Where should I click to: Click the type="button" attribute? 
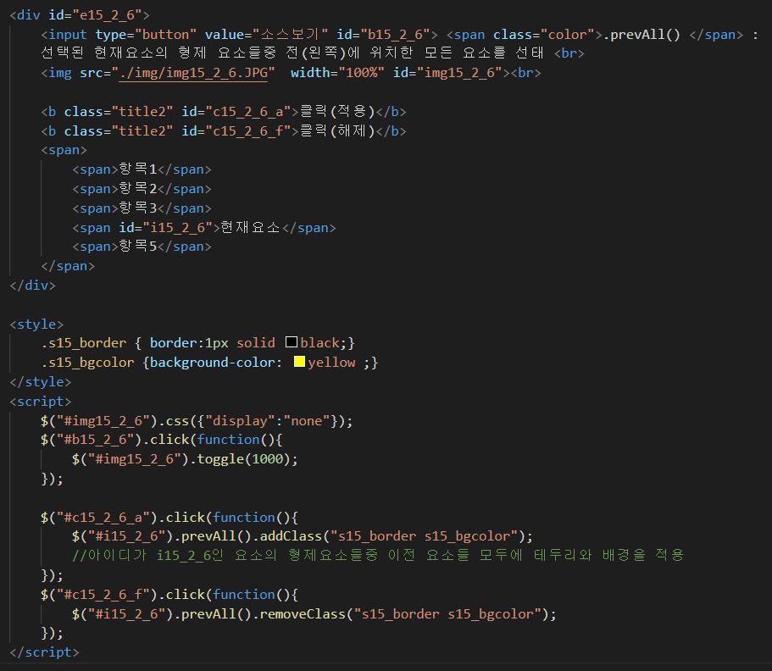coord(146,35)
